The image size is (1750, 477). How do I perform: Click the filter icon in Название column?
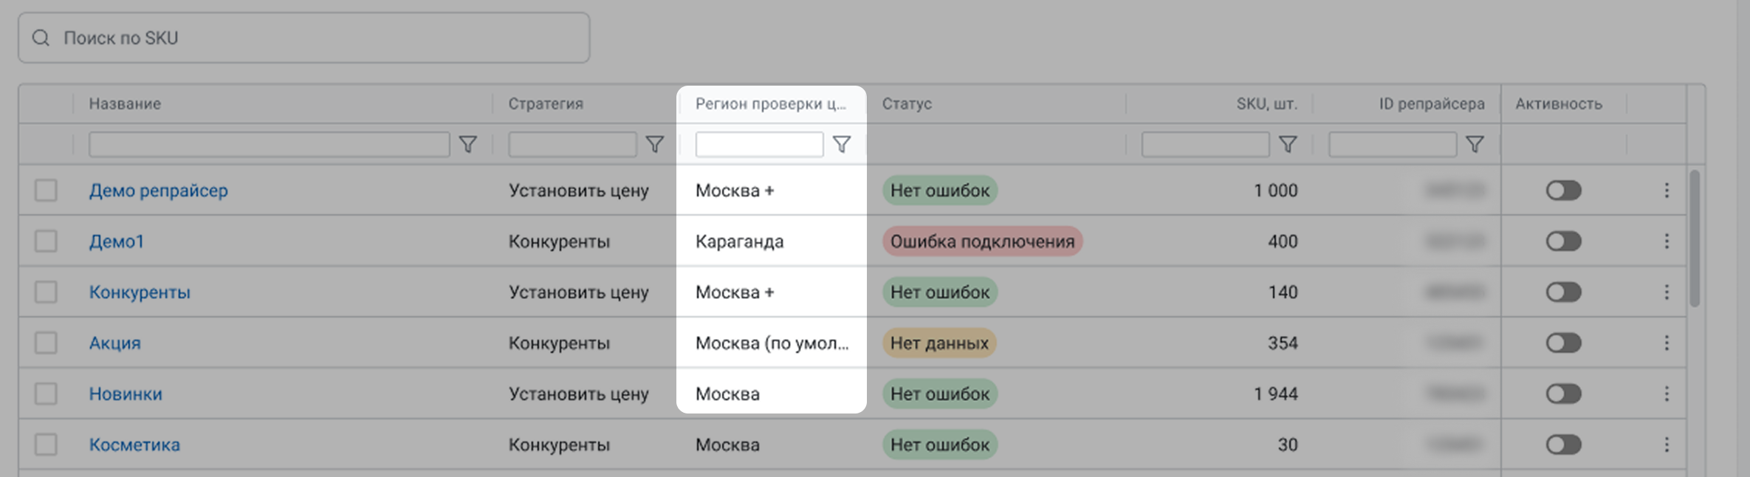(467, 145)
